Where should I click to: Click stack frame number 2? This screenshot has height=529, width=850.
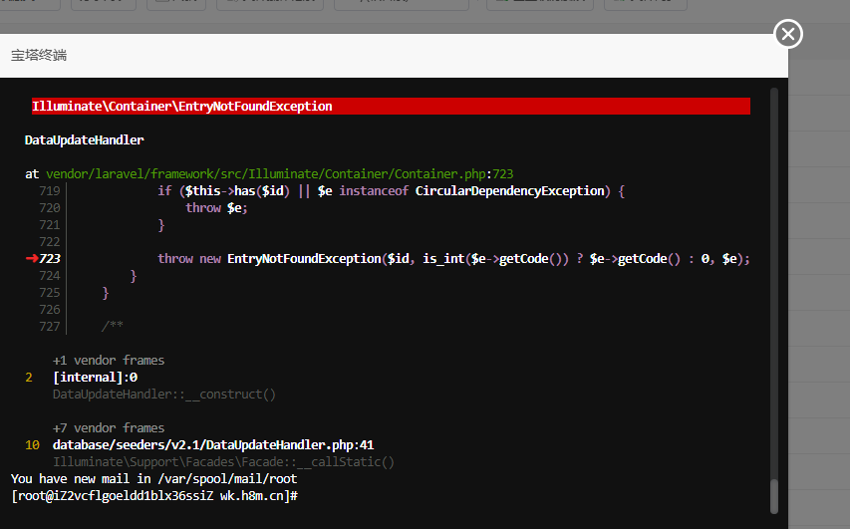click(x=29, y=378)
